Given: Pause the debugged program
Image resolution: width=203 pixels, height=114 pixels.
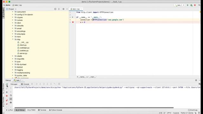Looking at the screenshot, I should point(7,92).
